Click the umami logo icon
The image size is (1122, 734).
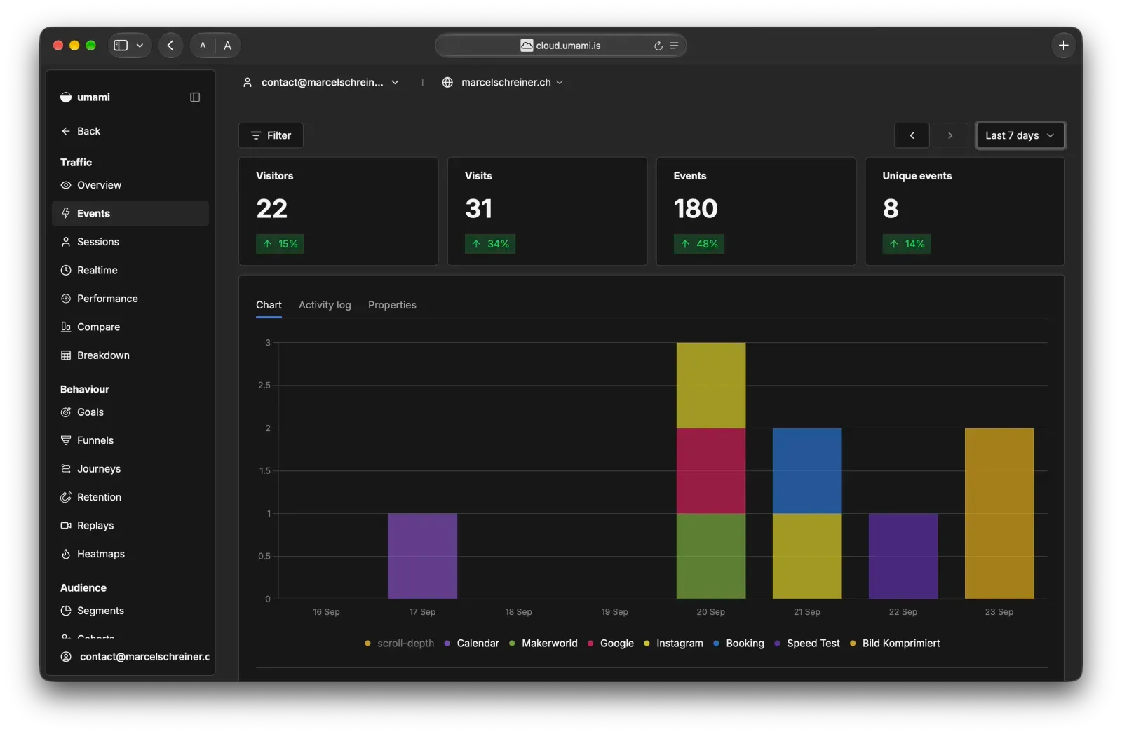[66, 97]
